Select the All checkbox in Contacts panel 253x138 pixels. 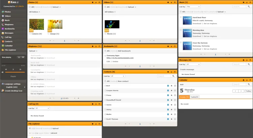coord(105,81)
